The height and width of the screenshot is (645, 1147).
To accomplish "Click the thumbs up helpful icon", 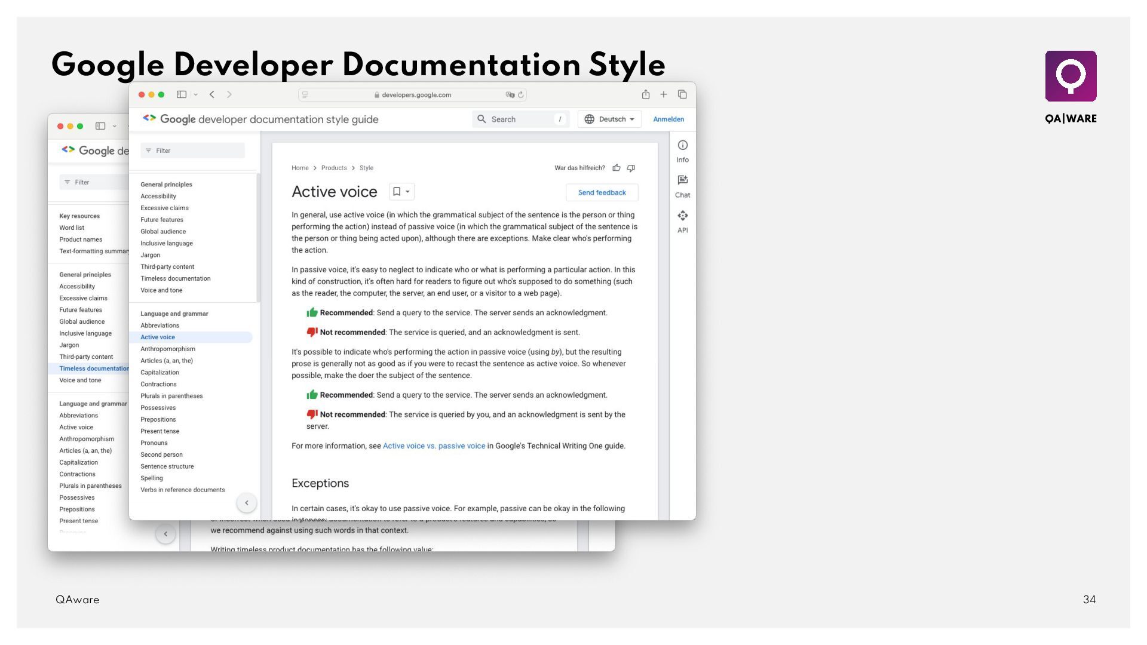I will 617,168.
